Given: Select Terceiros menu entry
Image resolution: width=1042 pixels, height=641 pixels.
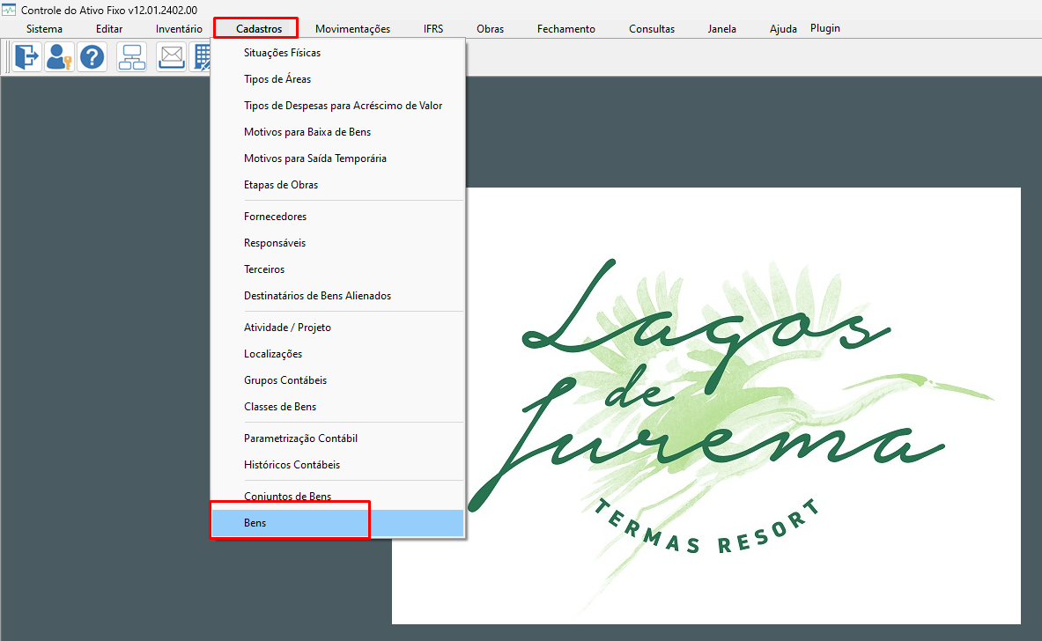Looking at the screenshot, I should 337,269.
